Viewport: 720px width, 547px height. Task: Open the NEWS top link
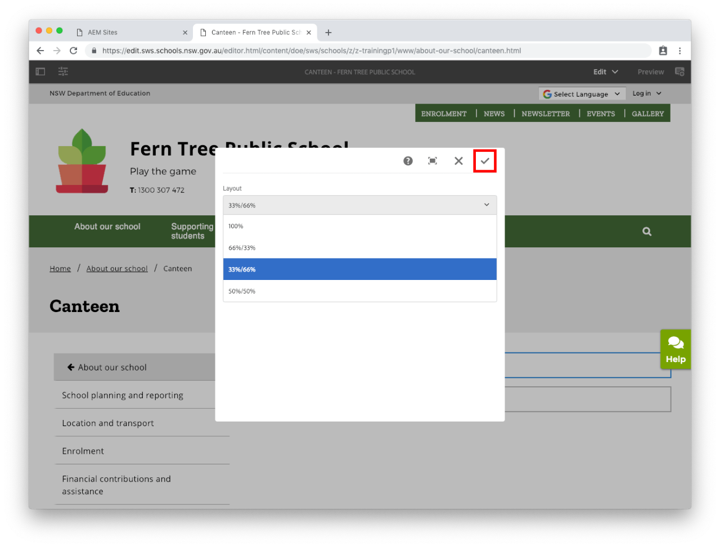click(494, 114)
